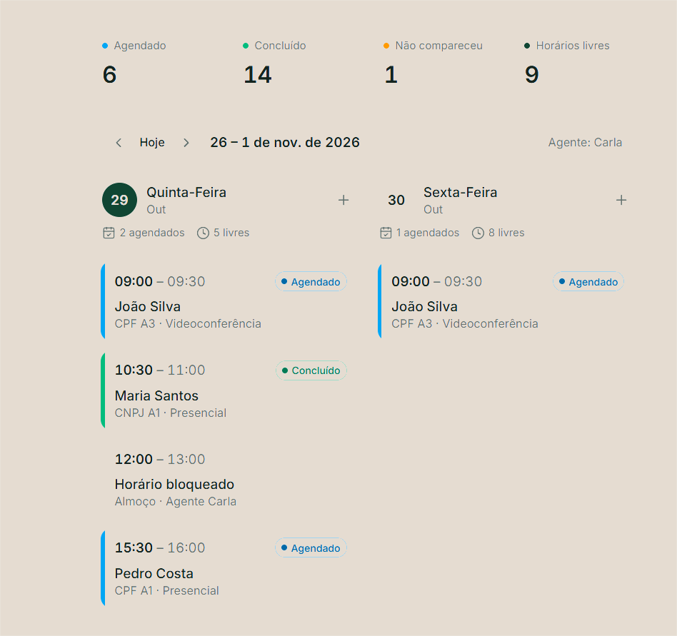Click the Agendado badge on Friday's João Silva
The image size is (677, 636).
tap(588, 282)
